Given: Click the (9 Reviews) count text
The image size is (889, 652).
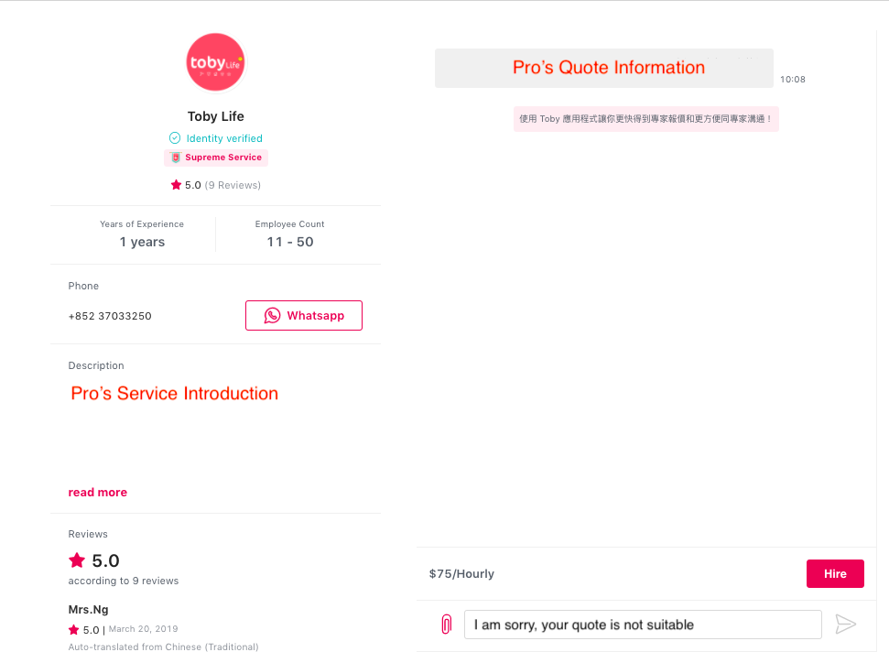Looking at the screenshot, I should coord(233,185).
